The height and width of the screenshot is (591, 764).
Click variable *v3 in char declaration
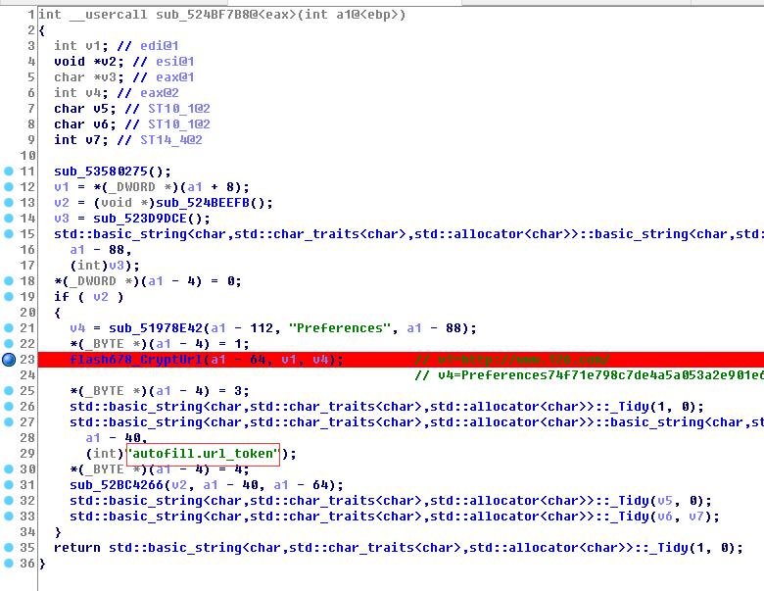105,77
